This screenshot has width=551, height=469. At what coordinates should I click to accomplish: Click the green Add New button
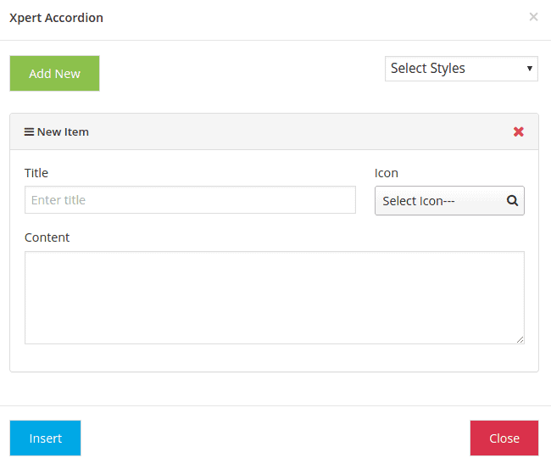54,74
